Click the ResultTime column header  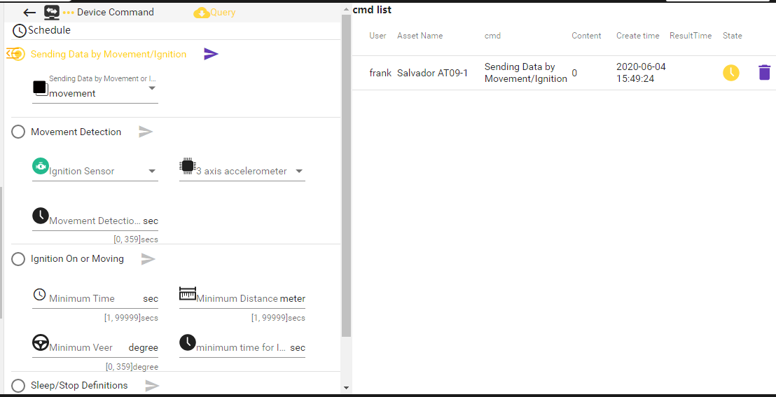tap(691, 36)
